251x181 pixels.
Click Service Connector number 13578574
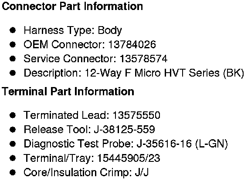pyautogui.click(x=144, y=59)
